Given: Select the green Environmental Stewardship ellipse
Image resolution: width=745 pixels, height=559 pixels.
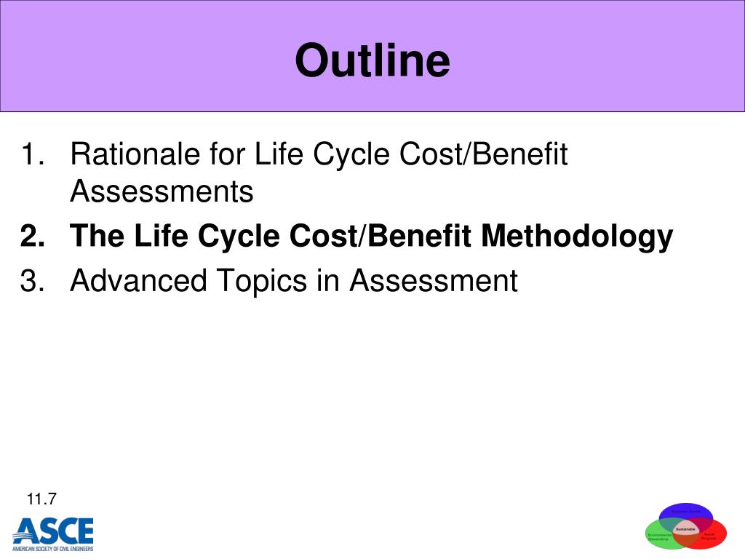Looking at the screenshot, I should 659,536.
